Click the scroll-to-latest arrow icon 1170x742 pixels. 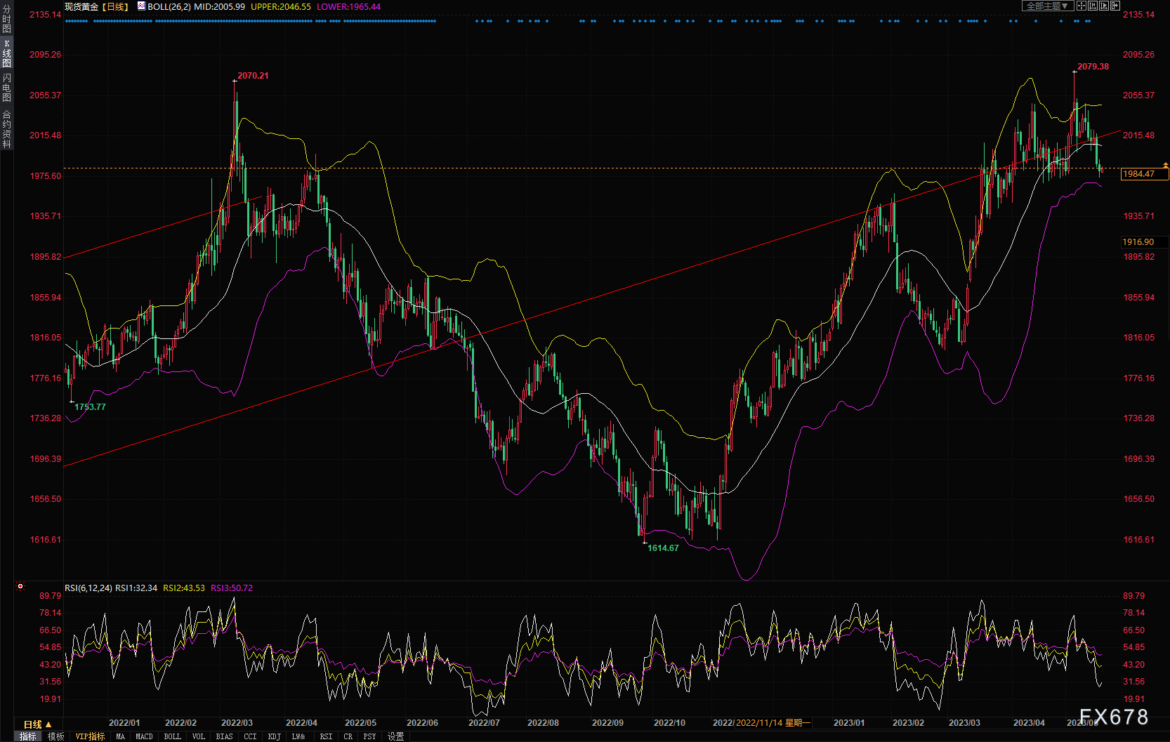point(1115,6)
